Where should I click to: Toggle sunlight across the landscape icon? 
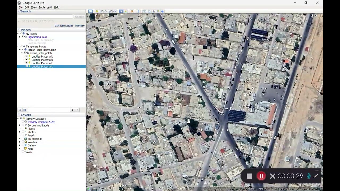pyautogui.click(x=126, y=11)
